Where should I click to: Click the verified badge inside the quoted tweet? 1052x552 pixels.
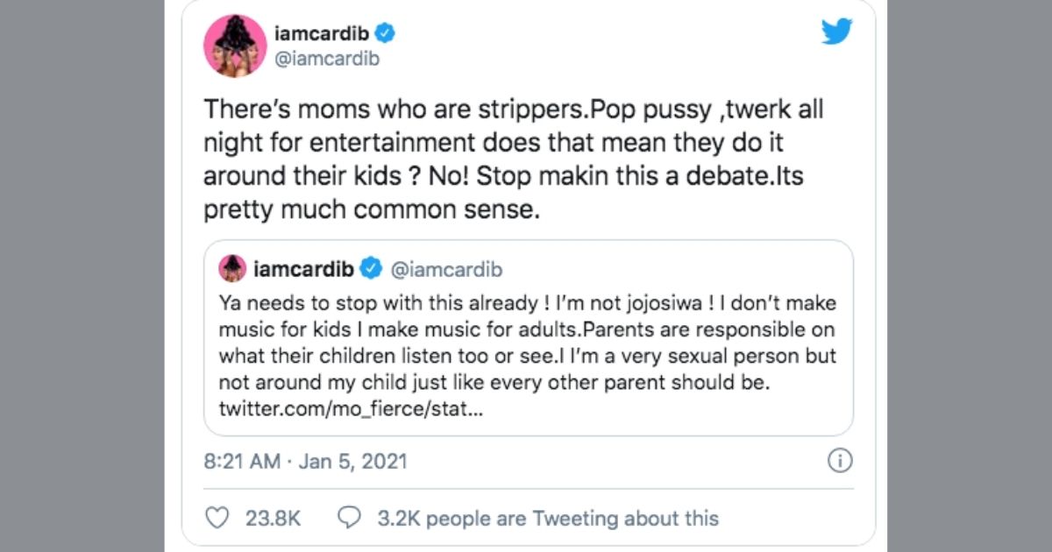[x=371, y=269]
